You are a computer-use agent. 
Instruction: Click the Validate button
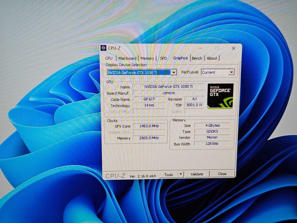tap(197, 174)
